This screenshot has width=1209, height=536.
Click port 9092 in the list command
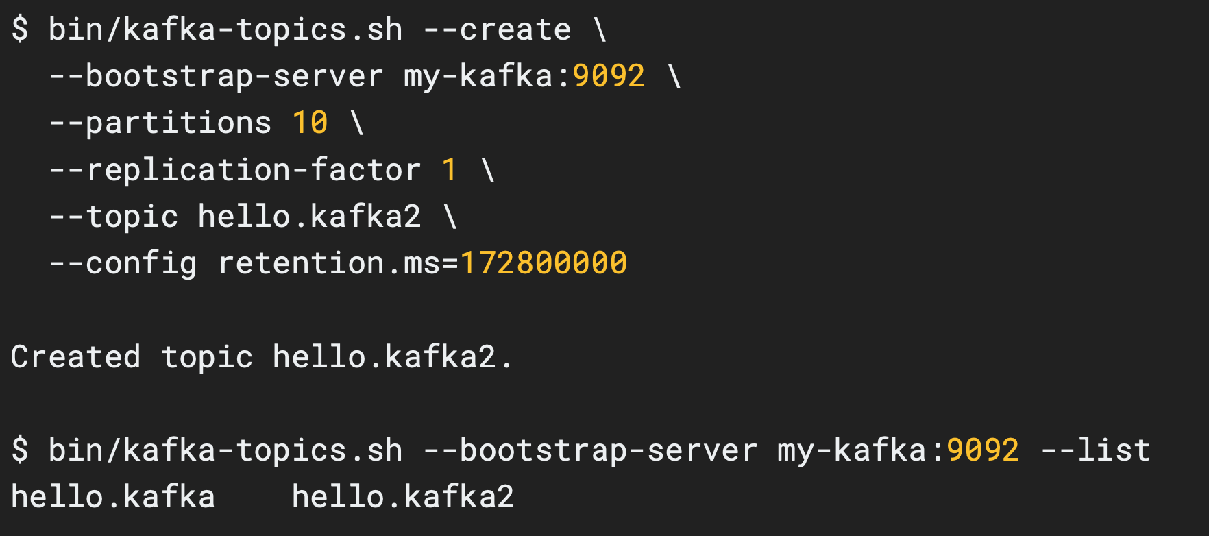[983, 450]
